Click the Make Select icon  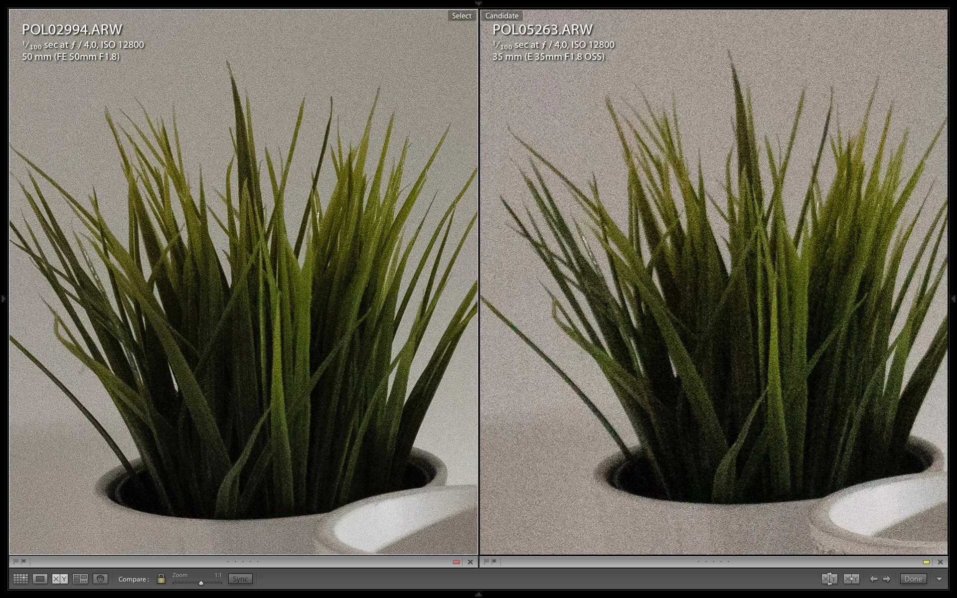[851, 579]
